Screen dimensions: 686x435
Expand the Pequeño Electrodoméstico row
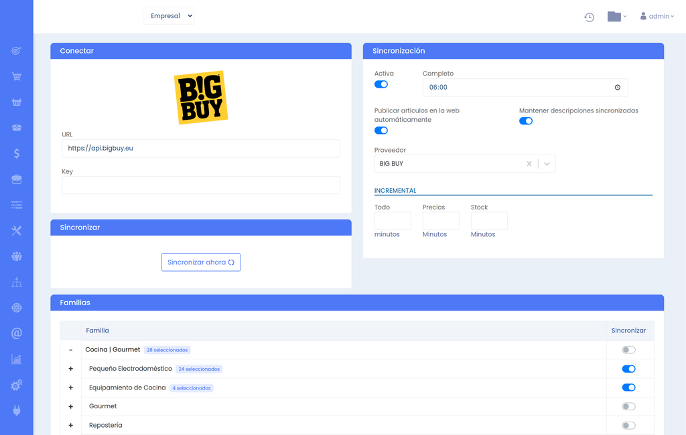tap(70, 369)
